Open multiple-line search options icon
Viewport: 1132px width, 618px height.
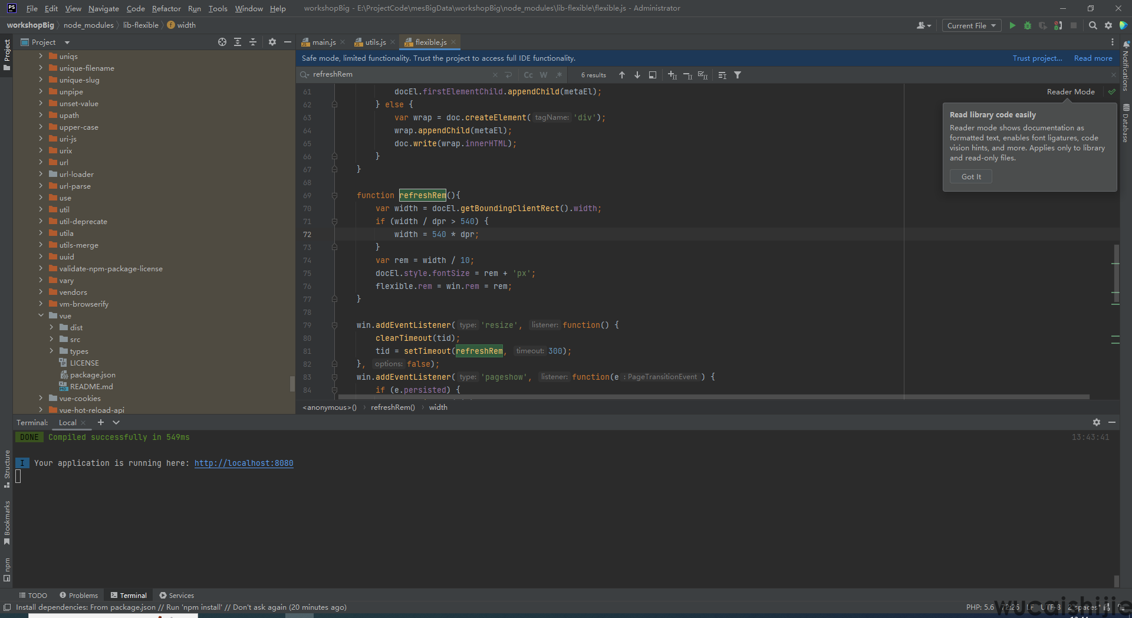pos(722,75)
